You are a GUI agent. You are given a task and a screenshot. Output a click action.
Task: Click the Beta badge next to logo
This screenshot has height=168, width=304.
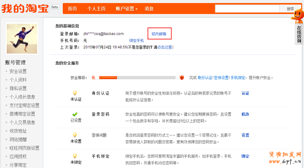55,7
